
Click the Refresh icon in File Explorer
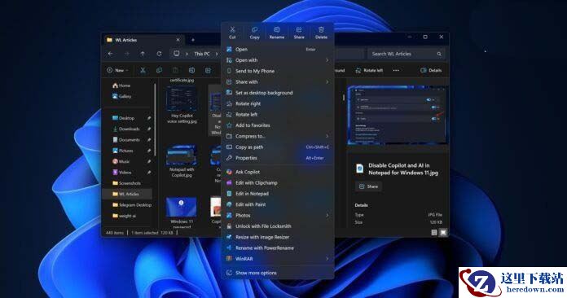159,54
